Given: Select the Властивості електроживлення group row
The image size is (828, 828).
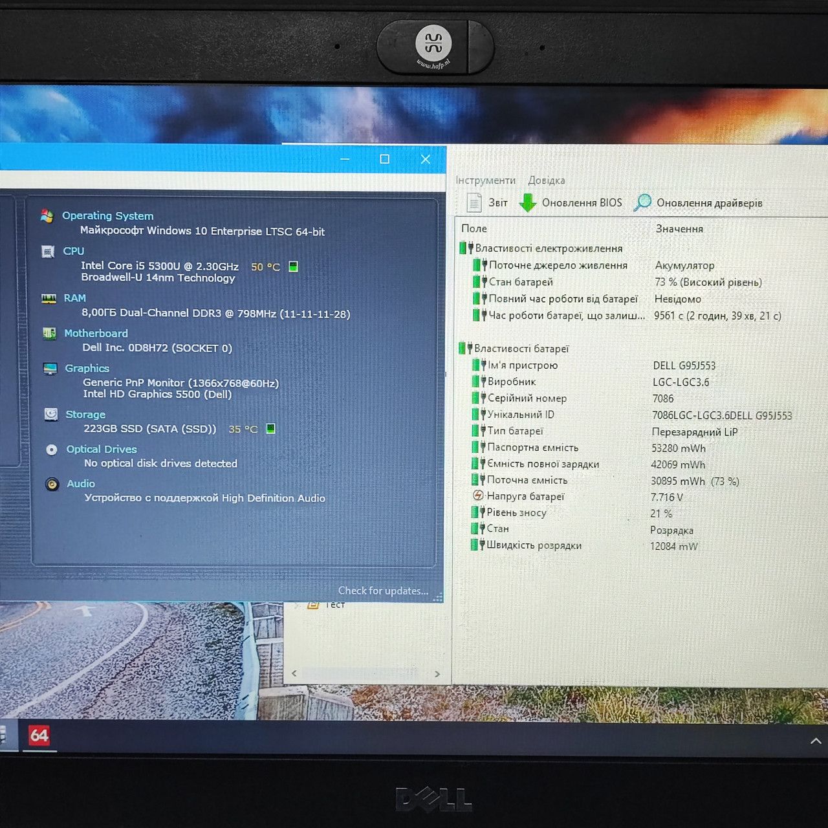Looking at the screenshot, I should 541,248.
